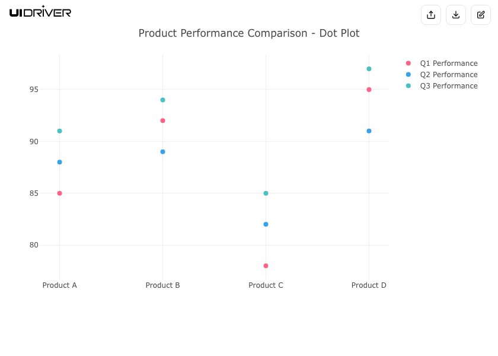Select Product C Q1 pink dot at 78
This screenshot has width=498, height=356.
266,266
